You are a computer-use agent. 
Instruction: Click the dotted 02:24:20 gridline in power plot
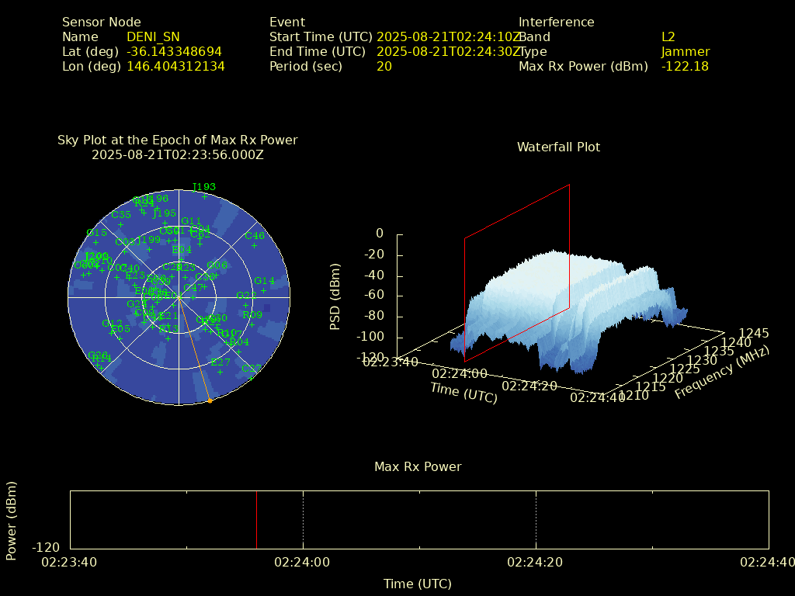pos(536,520)
